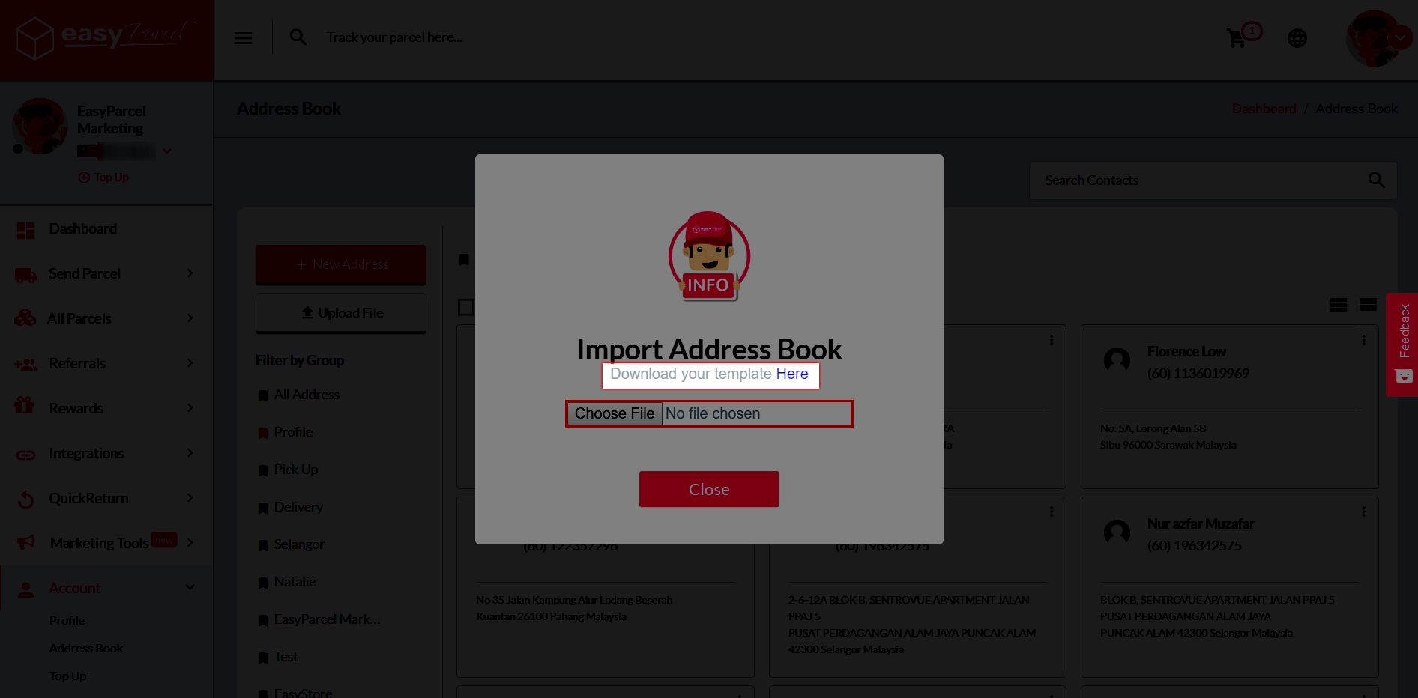1418x698 pixels.
Task: Click Nur azfar Muzafar contact avatar
Action: point(1117,532)
